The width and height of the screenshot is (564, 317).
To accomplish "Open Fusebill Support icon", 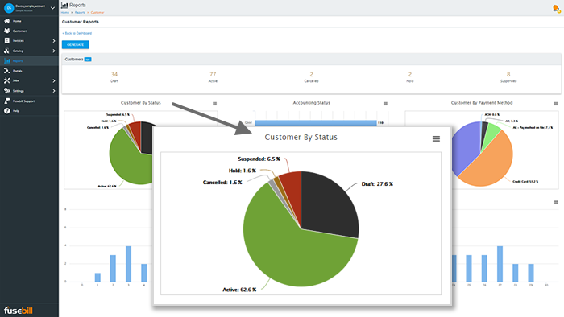I will tap(6, 101).
